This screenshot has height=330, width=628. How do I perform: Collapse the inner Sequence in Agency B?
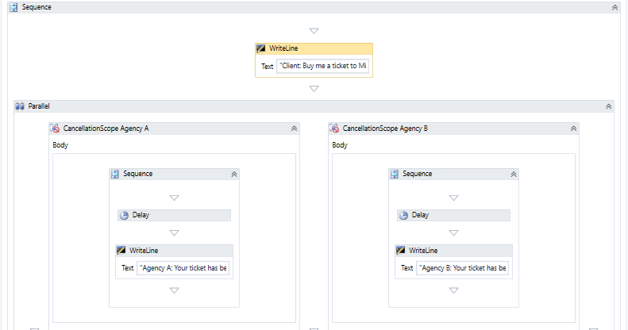(x=513, y=174)
